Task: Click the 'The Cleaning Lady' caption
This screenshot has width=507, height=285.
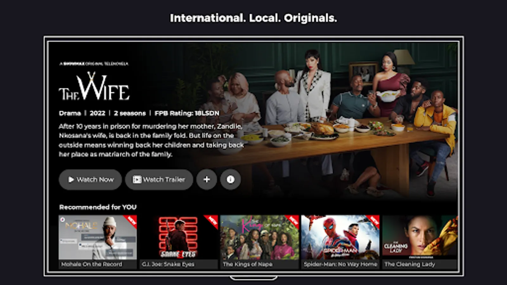Action: click(410, 264)
